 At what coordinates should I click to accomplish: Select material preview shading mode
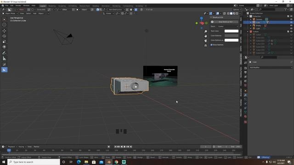pos(234,13)
